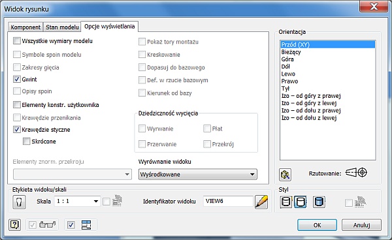The width and height of the screenshot is (392, 240).
Task: Tick the Zakresy gięcia checkbox
Action: (x=17, y=67)
